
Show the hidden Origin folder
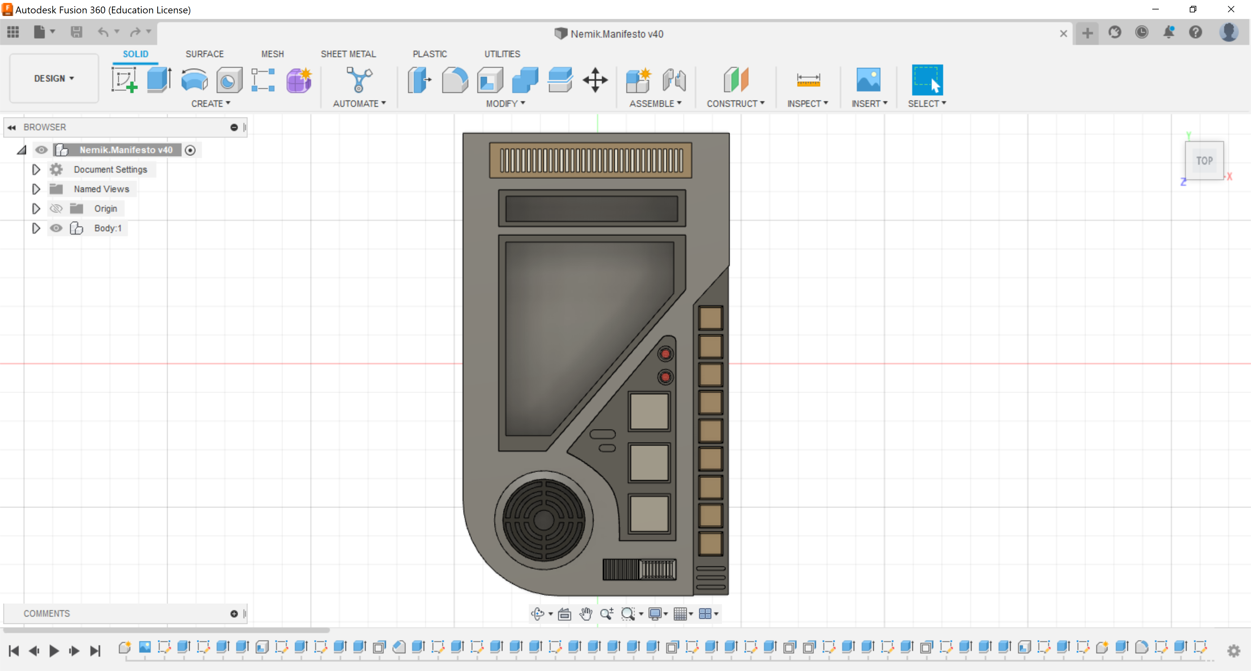[x=56, y=209]
